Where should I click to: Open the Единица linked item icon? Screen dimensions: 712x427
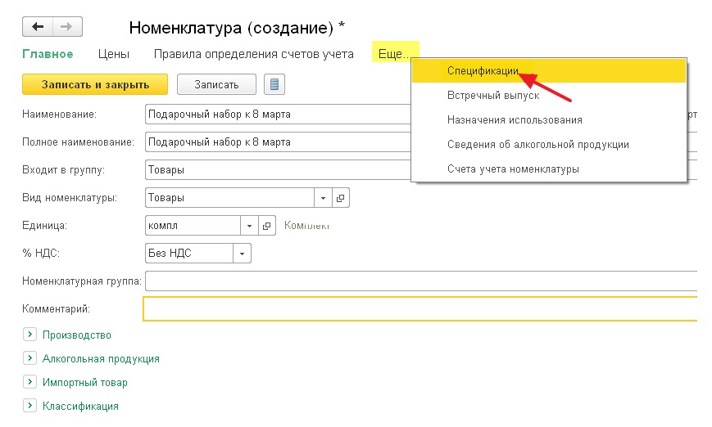tap(267, 226)
